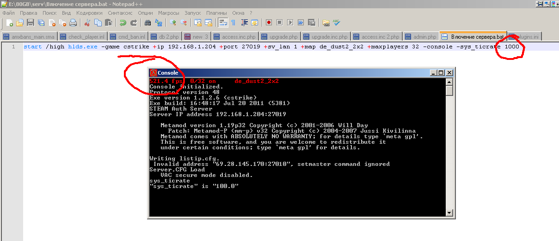This screenshot has height=241, width=559.
Task: Click "Server.CFG Load" line in Console
Action: [x=177, y=170]
